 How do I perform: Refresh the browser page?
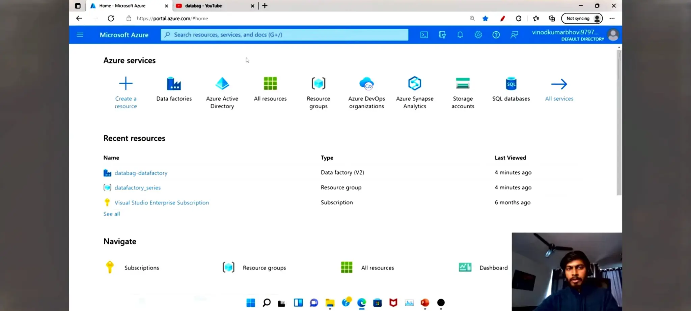[x=111, y=18]
